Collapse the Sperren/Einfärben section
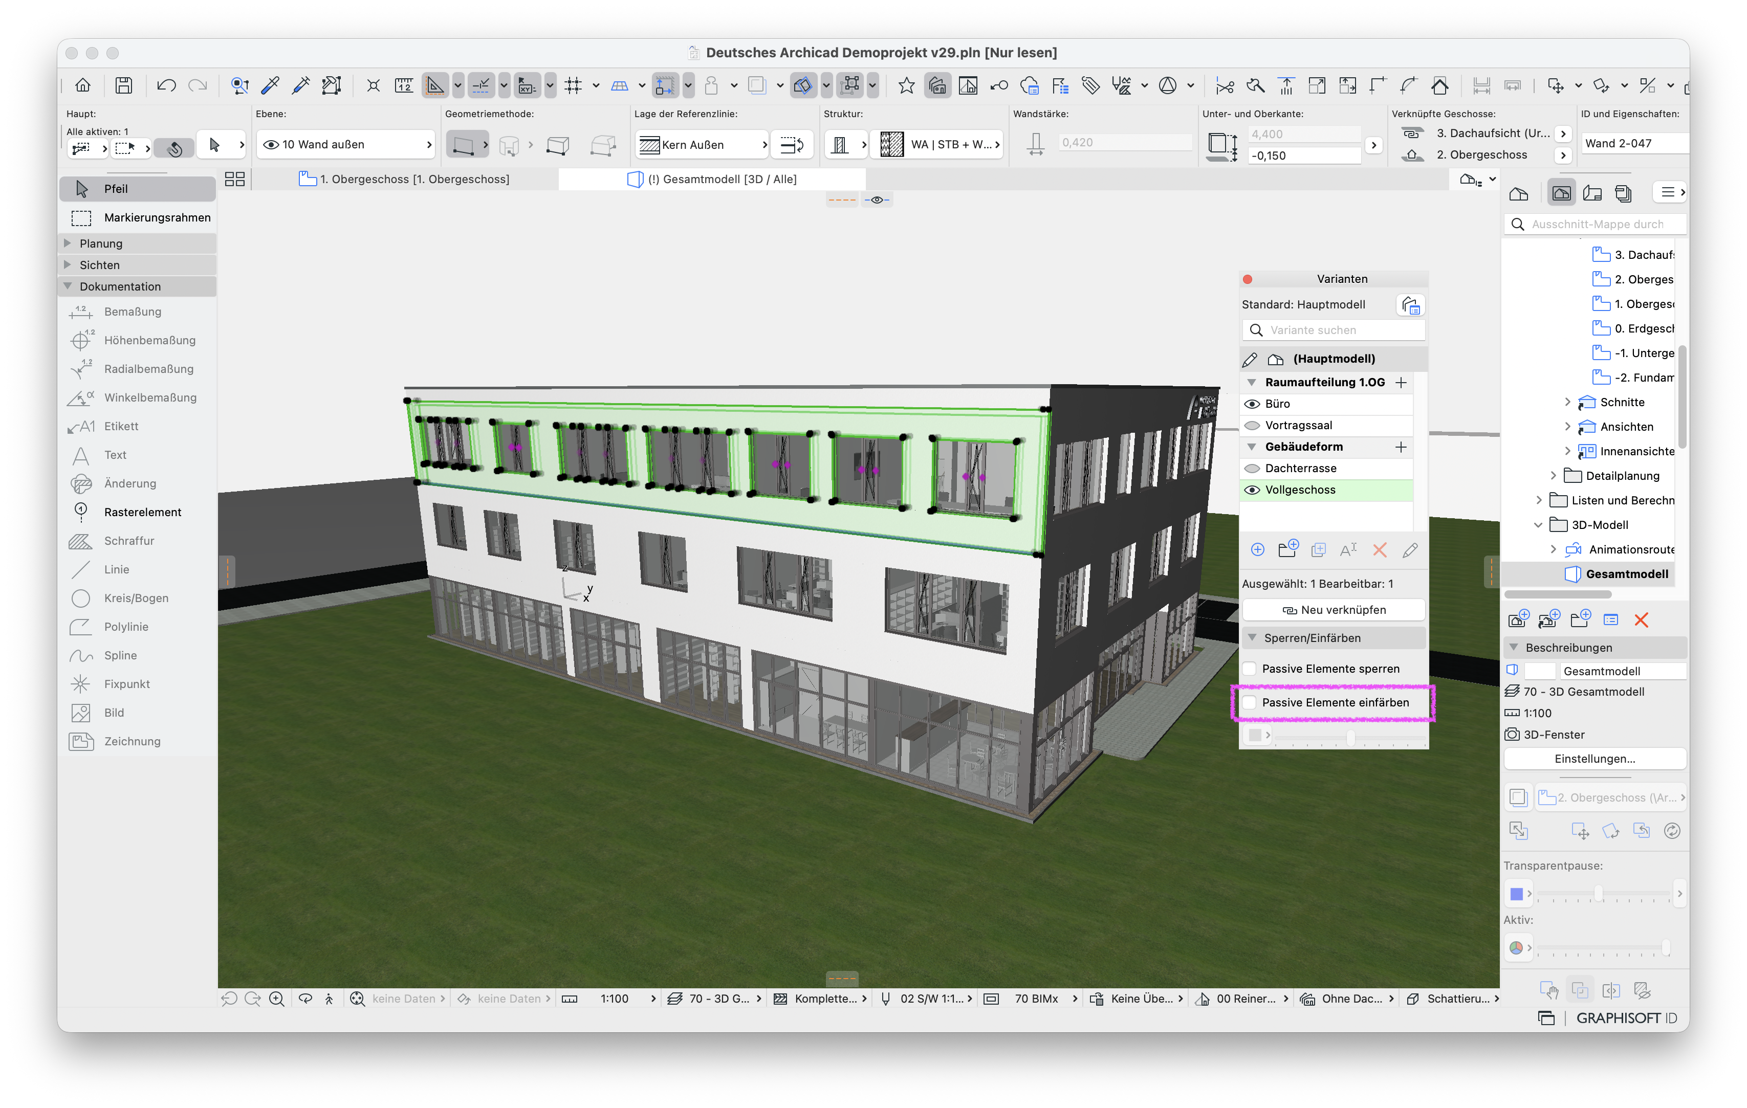This screenshot has height=1108, width=1747. pyautogui.click(x=1252, y=638)
